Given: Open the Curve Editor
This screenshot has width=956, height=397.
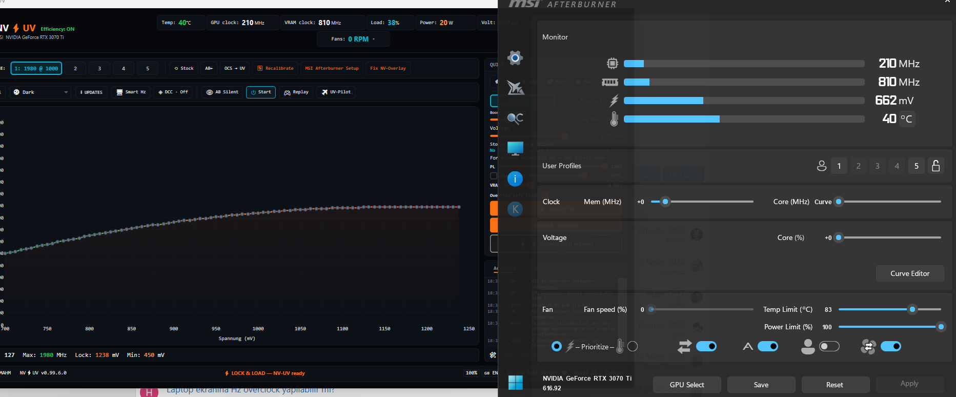Looking at the screenshot, I should [910, 273].
